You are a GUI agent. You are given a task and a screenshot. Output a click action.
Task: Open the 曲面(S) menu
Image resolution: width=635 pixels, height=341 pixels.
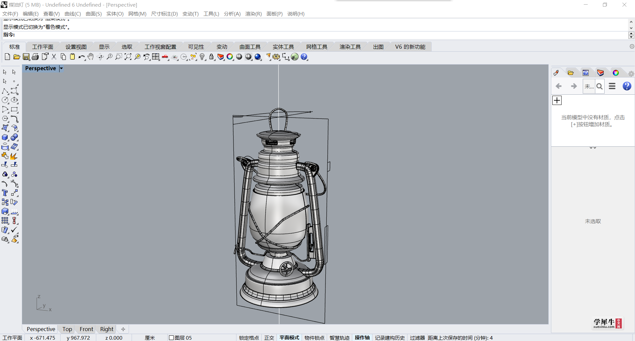[94, 14]
